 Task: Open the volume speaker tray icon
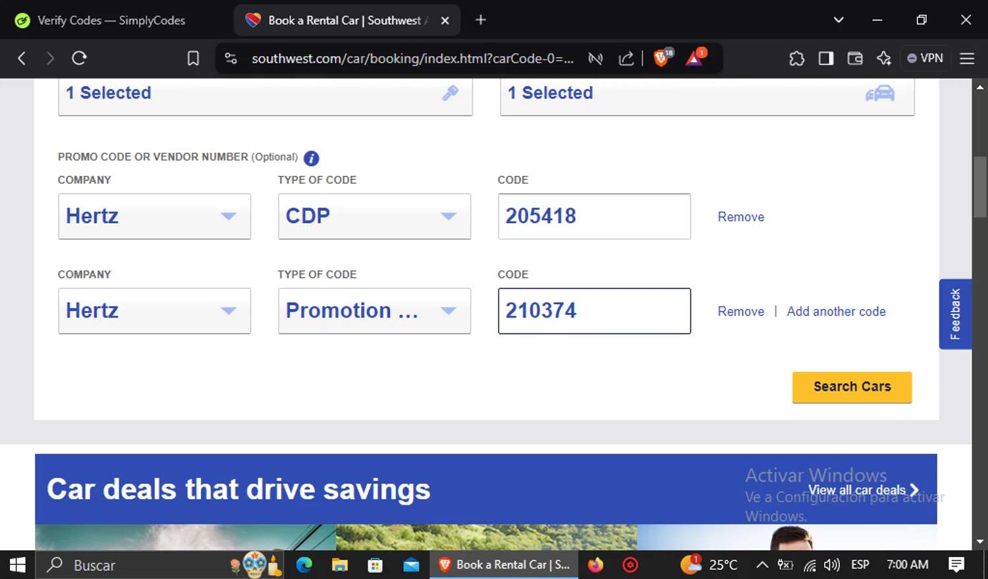[831, 565]
